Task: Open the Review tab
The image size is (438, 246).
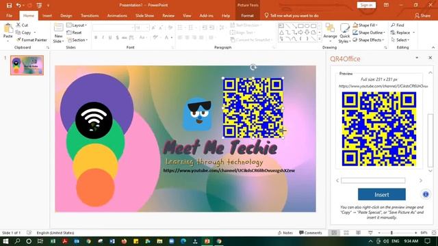Action: (168, 16)
